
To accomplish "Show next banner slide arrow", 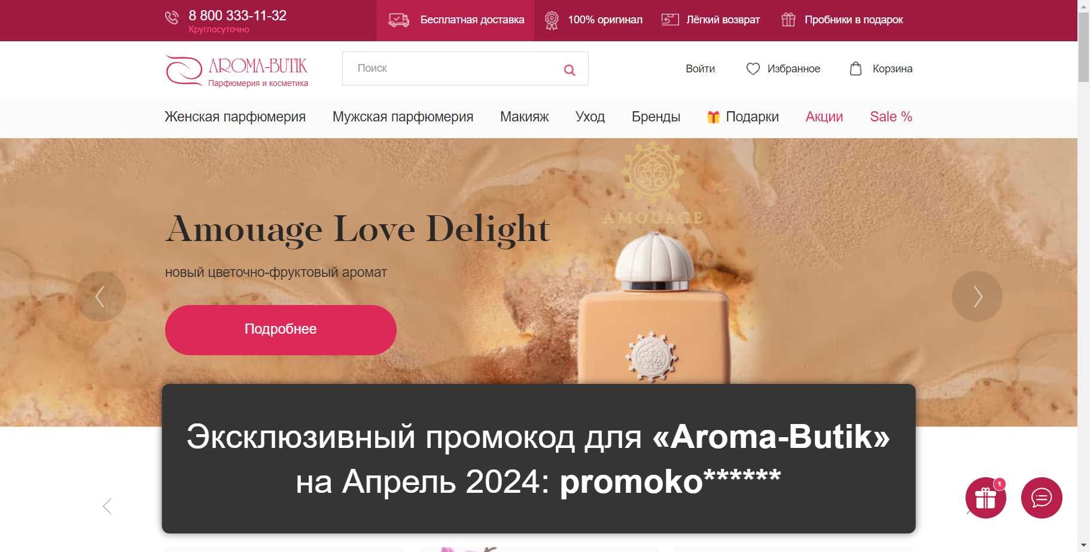I will 977,296.
